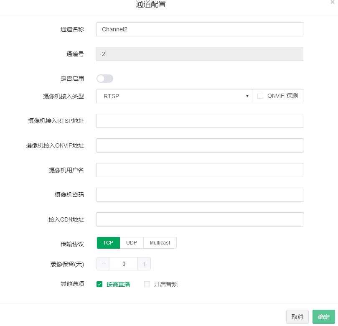
Task: Click the dropdown arrow next to RTSP
Action: (x=247, y=96)
